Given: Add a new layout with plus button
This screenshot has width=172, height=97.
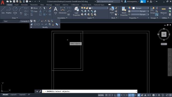Looking at the screenshot, I should point(29,95).
